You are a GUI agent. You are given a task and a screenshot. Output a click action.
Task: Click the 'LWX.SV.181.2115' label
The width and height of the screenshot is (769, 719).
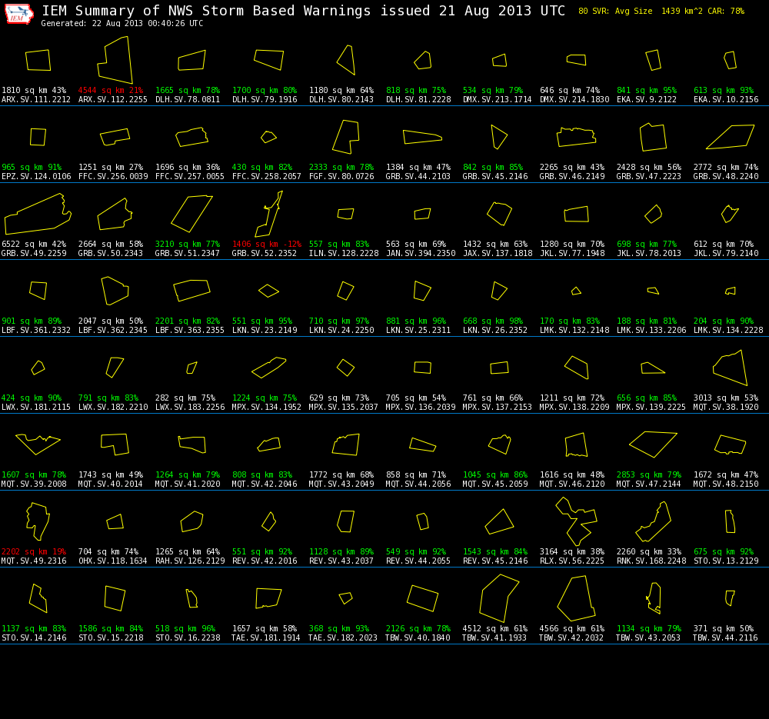pos(36,407)
